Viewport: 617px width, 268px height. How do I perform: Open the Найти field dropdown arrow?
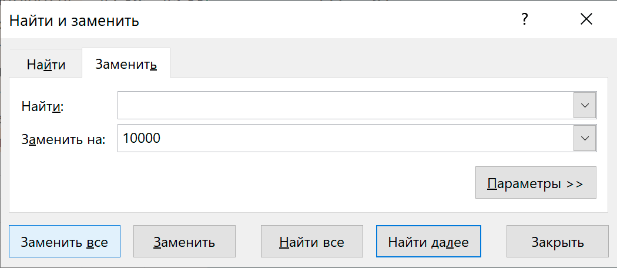585,106
